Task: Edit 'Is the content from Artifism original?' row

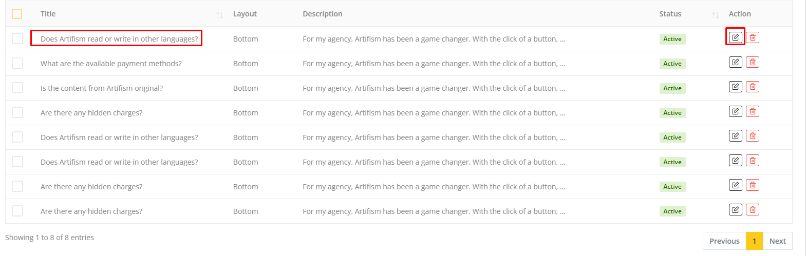Action: click(x=735, y=87)
